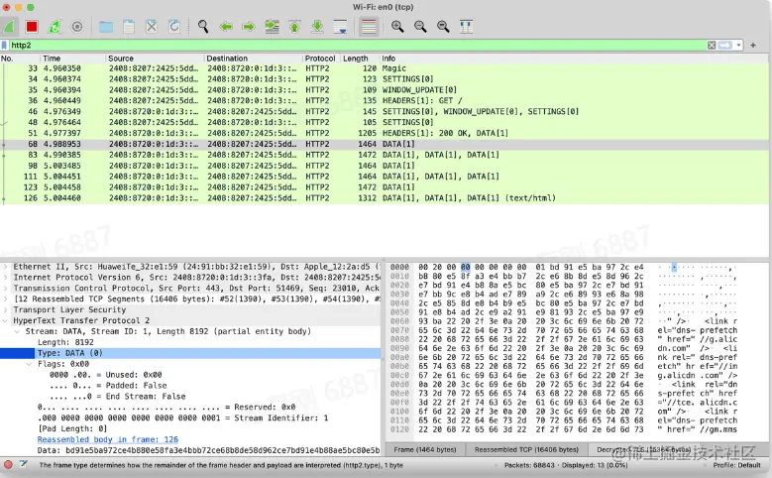Switch to Reassembled TCP (16406 bytes) tab

(x=526, y=449)
